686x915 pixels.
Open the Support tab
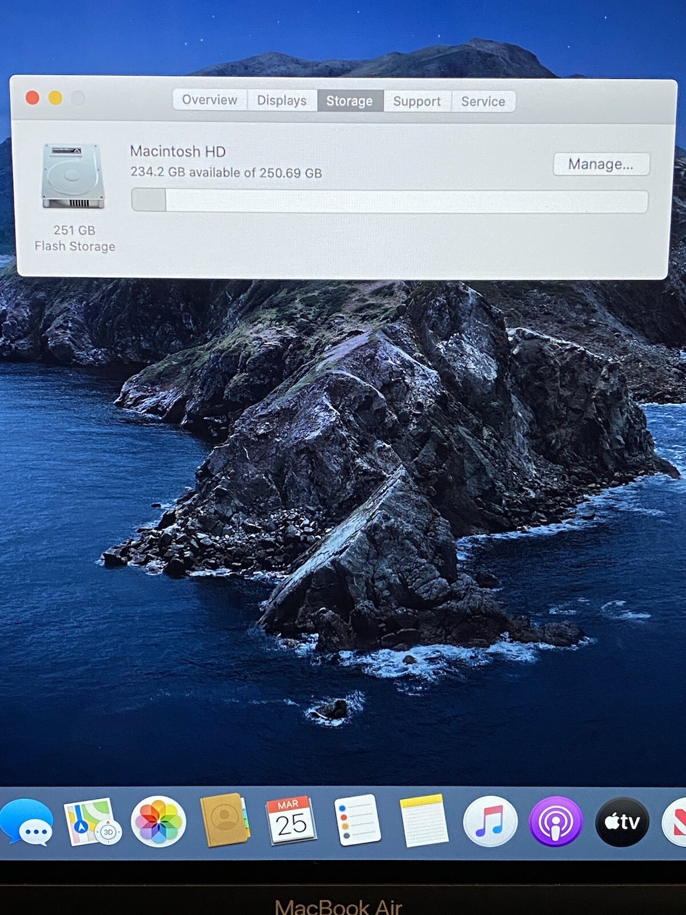click(417, 102)
